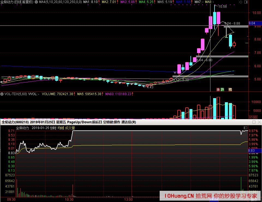Screen dimensions: 262x202
Task: Click the red 涨 marker icon
Action: (218, 89)
